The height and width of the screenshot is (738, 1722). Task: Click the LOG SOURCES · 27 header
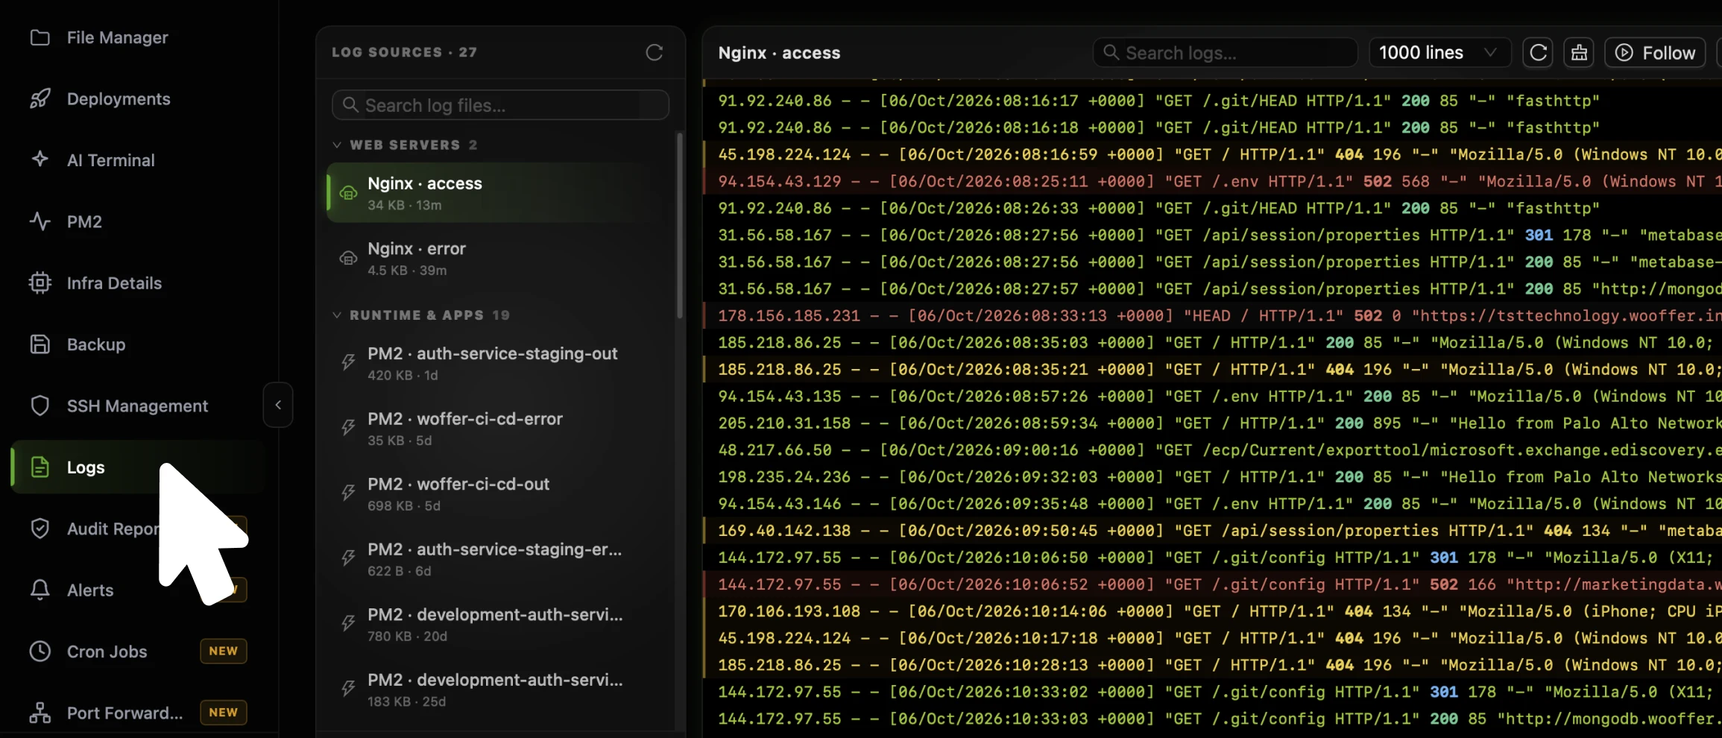[404, 52]
